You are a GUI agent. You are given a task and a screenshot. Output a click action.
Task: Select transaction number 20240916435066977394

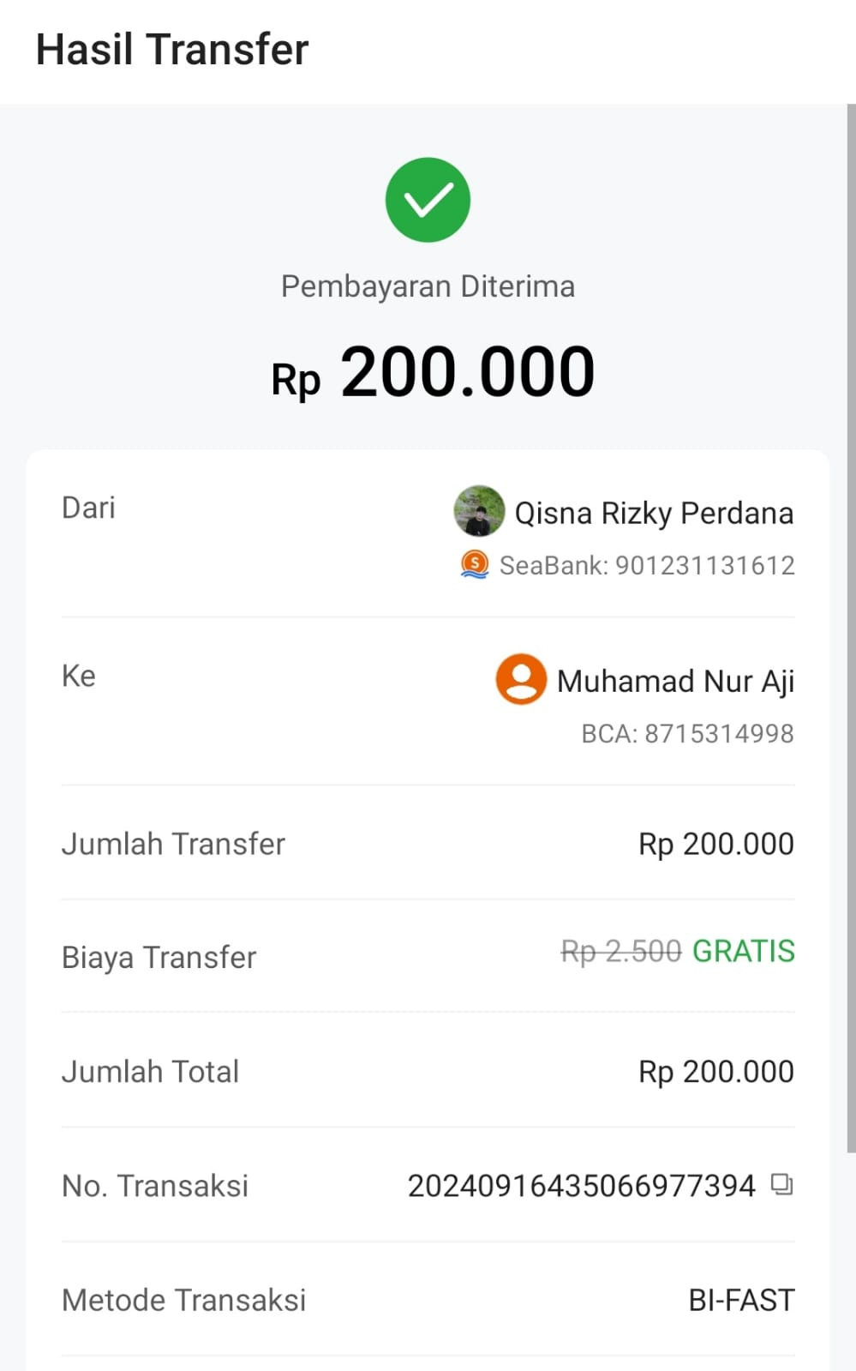pos(581,1186)
